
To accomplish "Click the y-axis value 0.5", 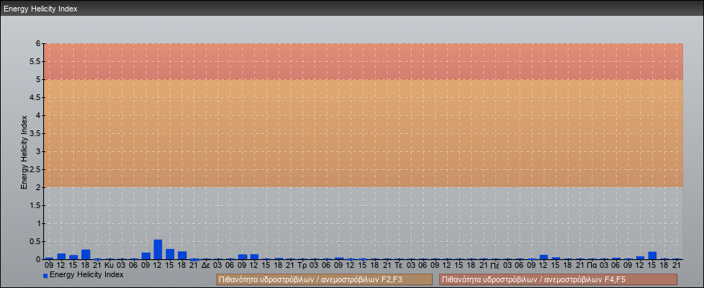I will click(x=36, y=241).
